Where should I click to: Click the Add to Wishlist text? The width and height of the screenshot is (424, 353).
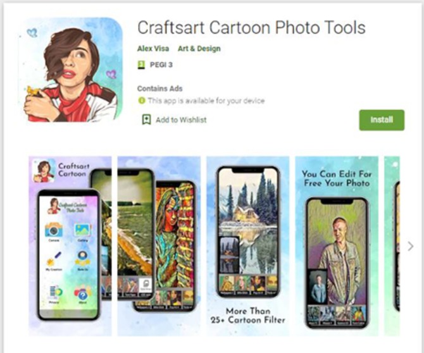point(181,120)
